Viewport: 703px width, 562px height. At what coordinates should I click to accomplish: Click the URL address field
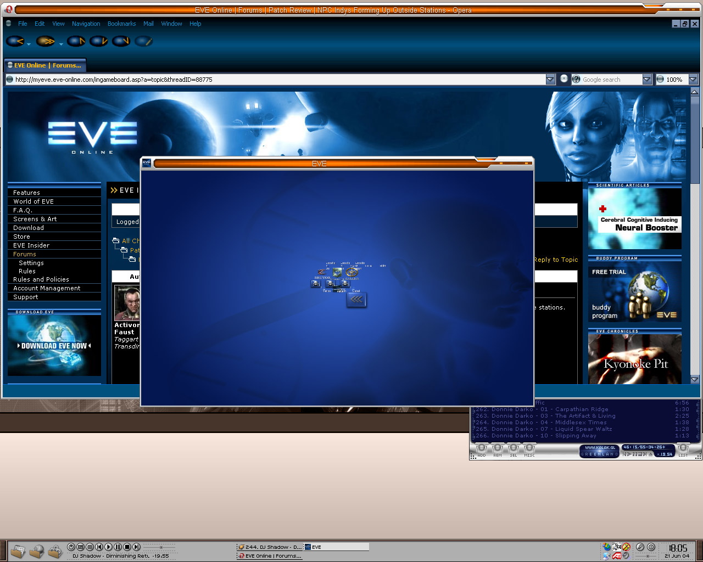(x=280, y=80)
